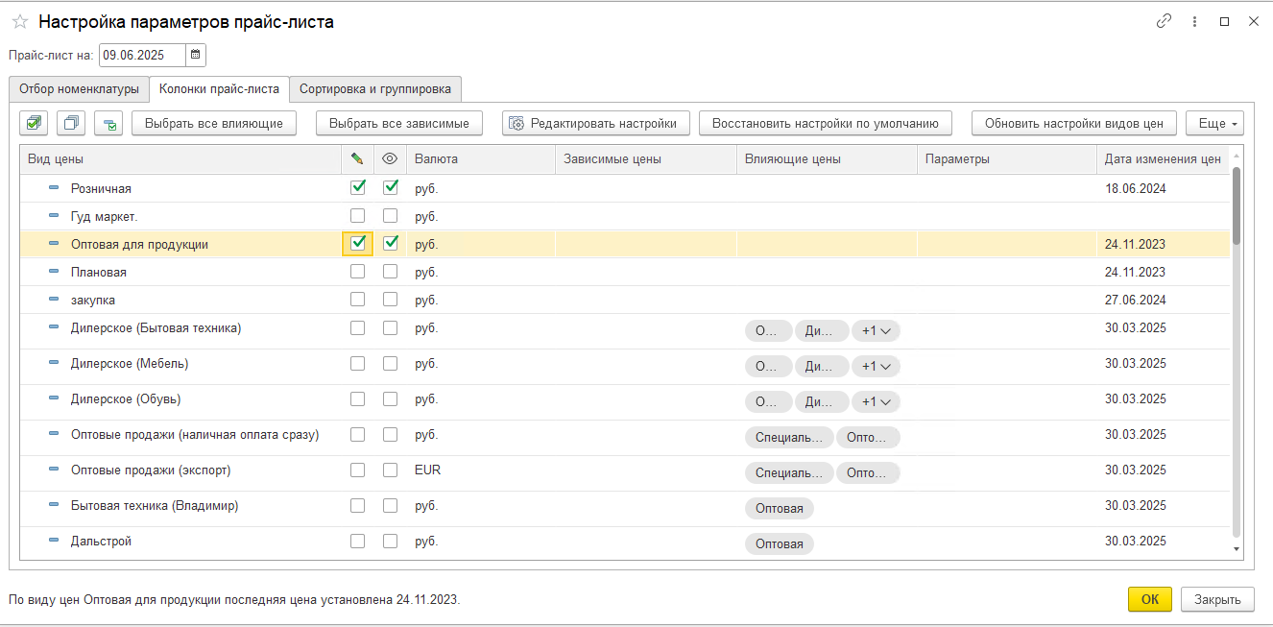
Task: Uncheck visibility checkbox for Розничная
Action: 390,188
